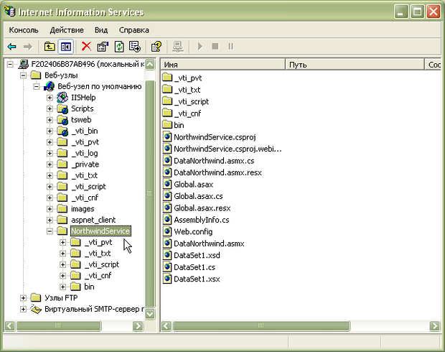
Task: Sort by the Путь column header
Action: pyautogui.click(x=355, y=65)
